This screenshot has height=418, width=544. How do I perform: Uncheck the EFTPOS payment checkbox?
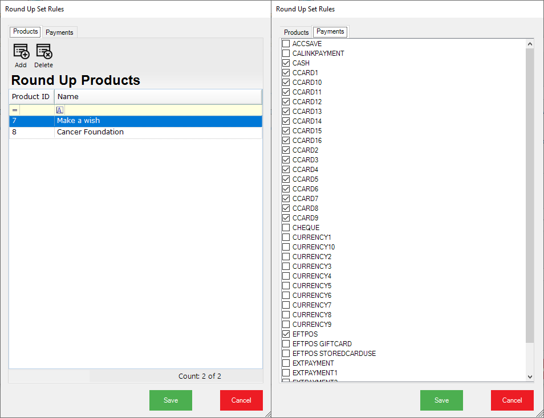point(286,334)
